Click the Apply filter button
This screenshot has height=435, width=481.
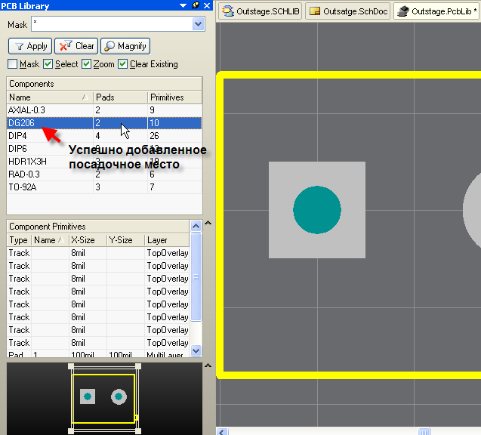pyautogui.click(x=29, y=46)
